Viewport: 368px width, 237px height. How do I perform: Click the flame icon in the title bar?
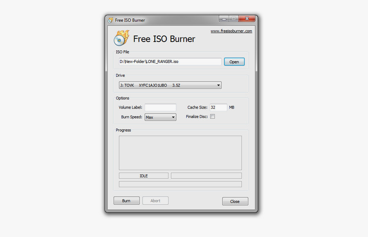click(110, 19)
